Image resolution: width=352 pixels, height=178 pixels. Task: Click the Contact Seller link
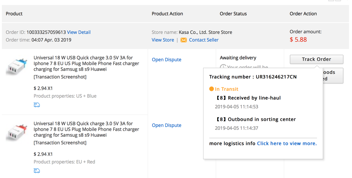click(203, 40)
